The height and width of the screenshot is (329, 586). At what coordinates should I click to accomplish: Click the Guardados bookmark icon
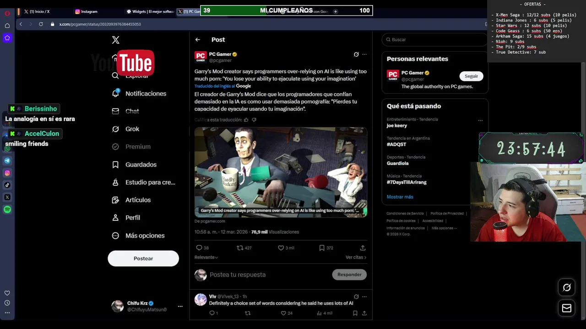[115, 164]
